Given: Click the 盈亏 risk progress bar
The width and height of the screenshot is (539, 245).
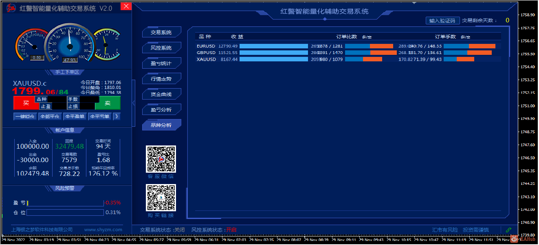Looking at the screenshot, I should click(x=66, y=203).
